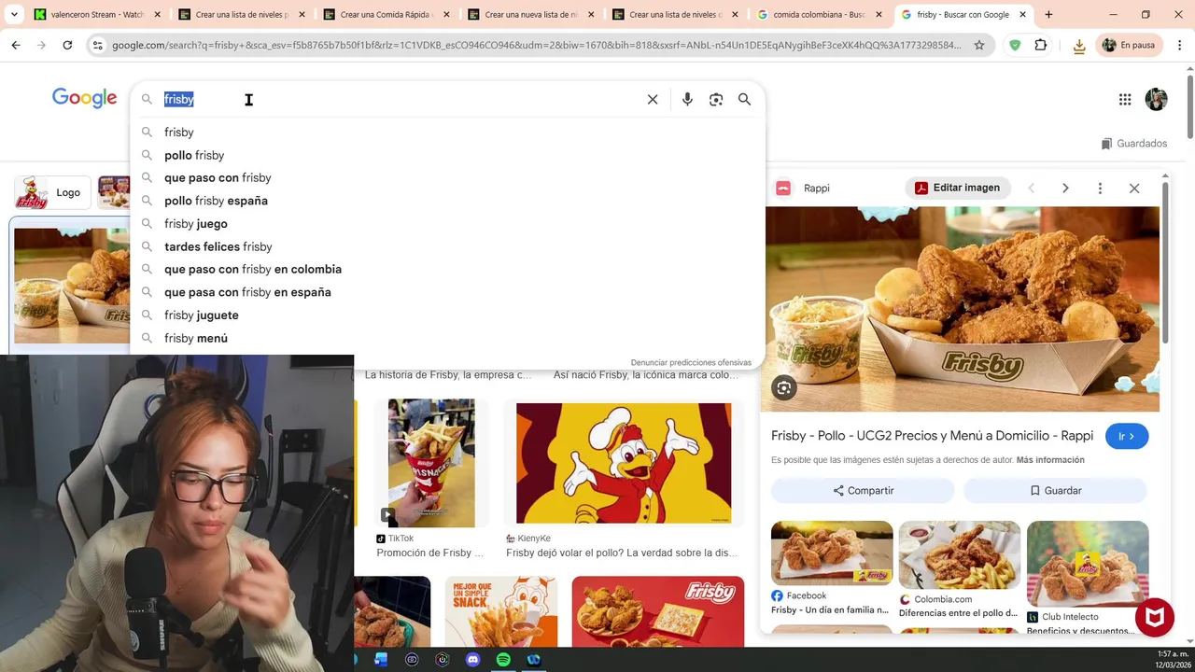
Task: Open the Chrome three-dot menu
Action: (x=1180, y=45)
